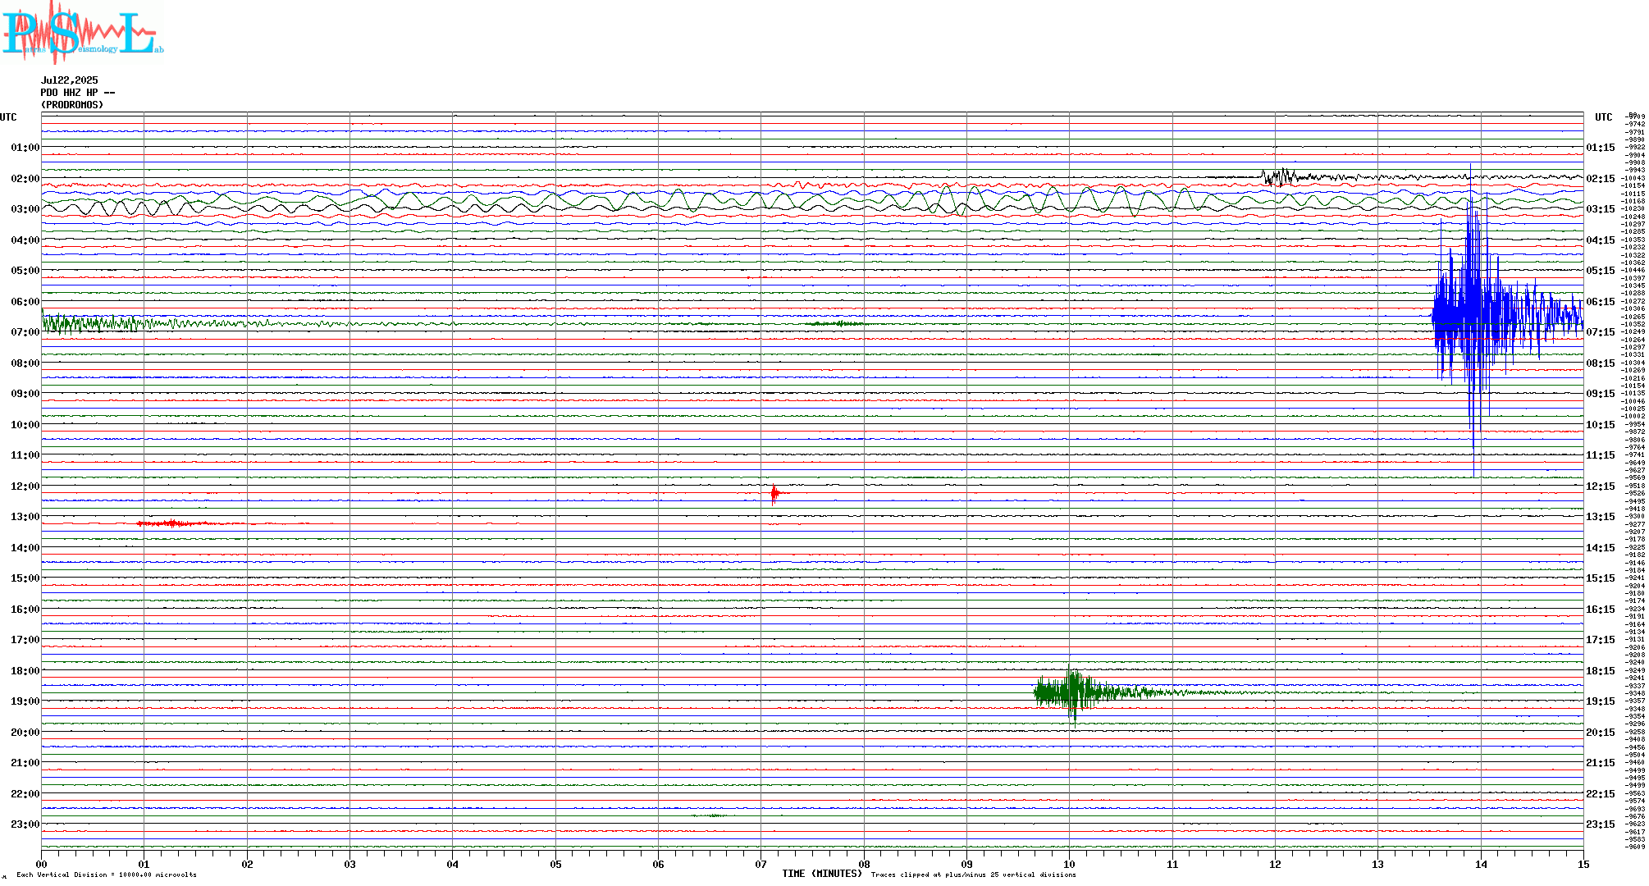Screen dimensions: 1649x886
Task: Click the station code 'PDO HHZ HP --'
Action: [x=78, y=93]
